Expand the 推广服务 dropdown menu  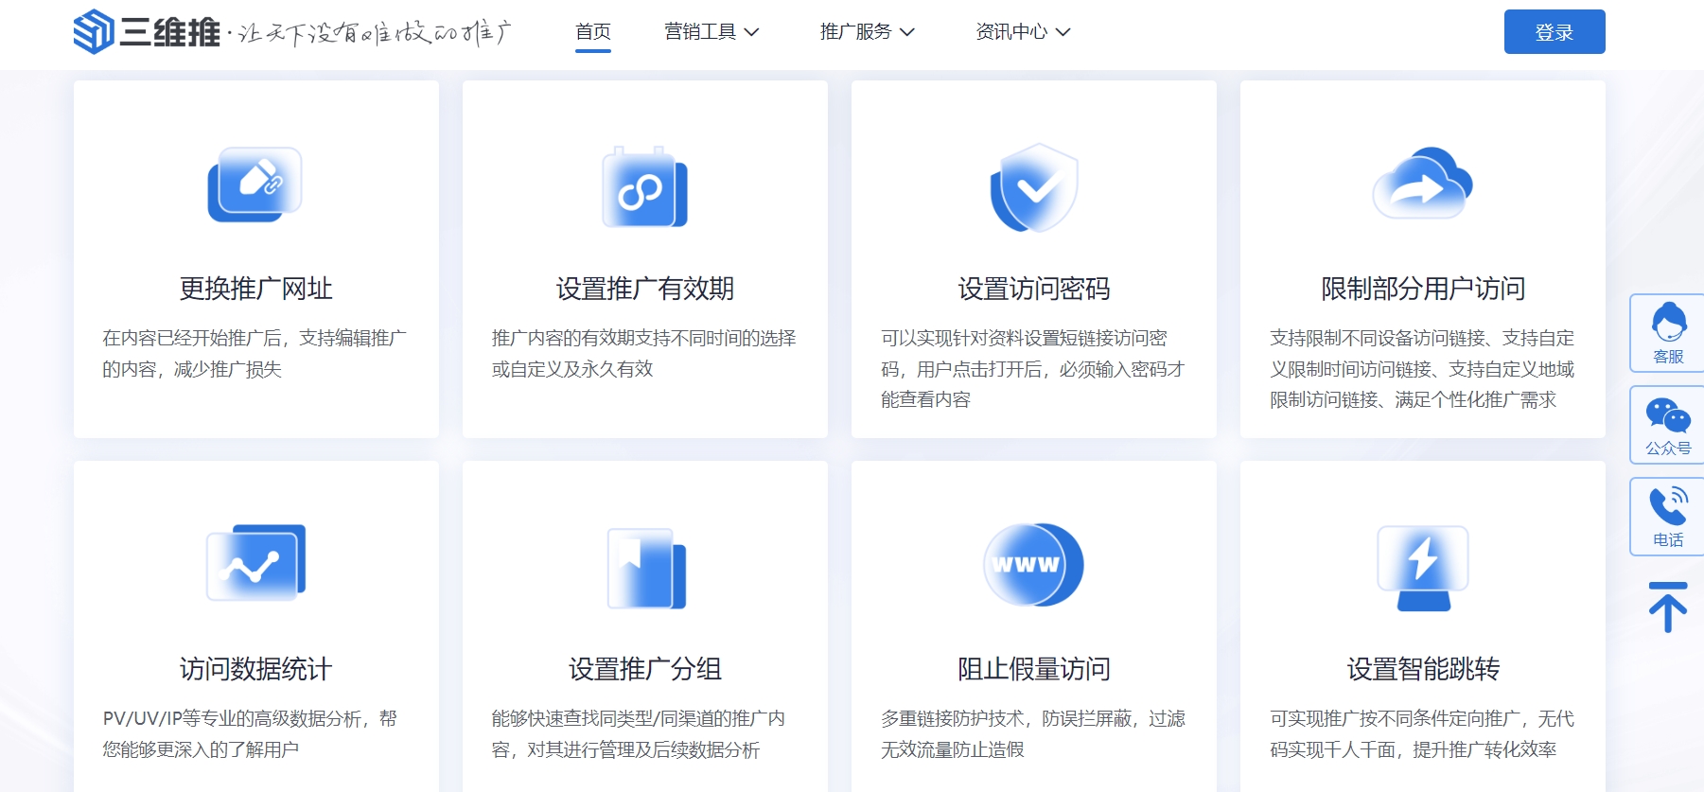[867, 32]
